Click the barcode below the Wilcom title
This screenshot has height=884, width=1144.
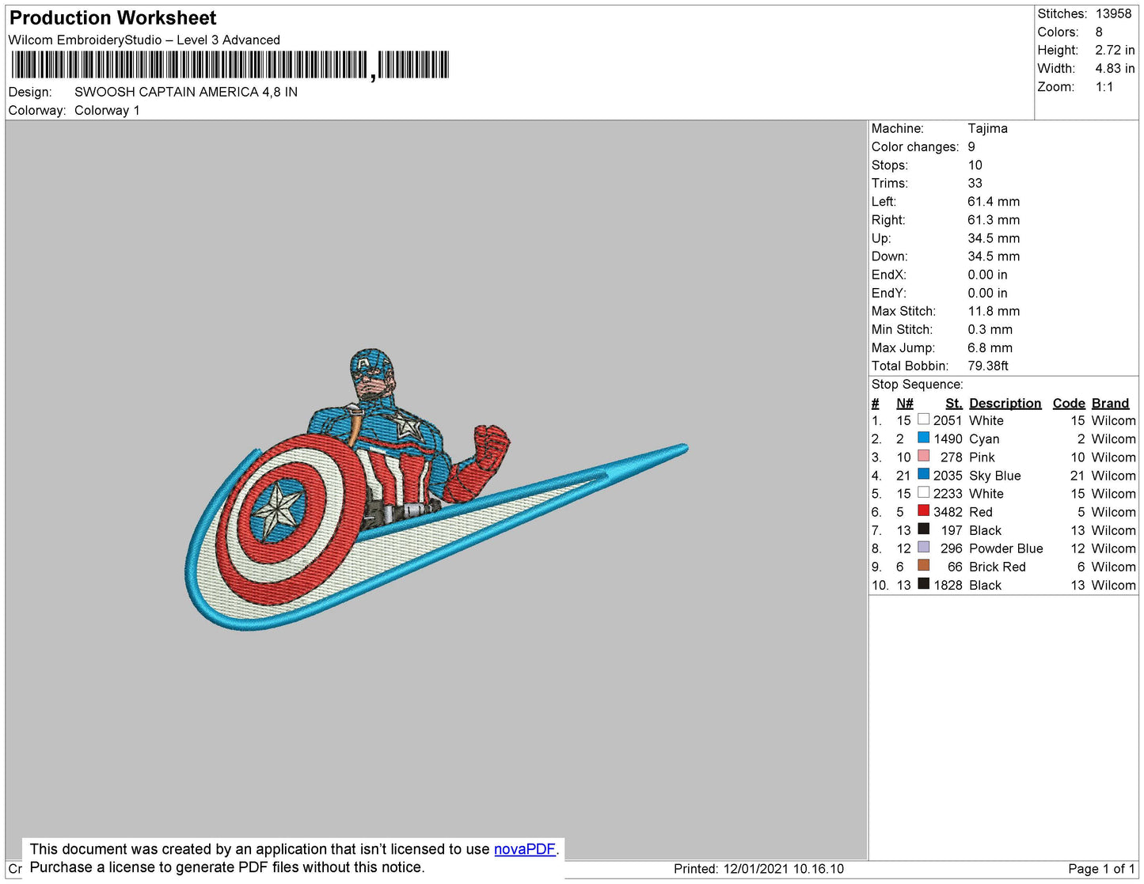coord(230,65)
